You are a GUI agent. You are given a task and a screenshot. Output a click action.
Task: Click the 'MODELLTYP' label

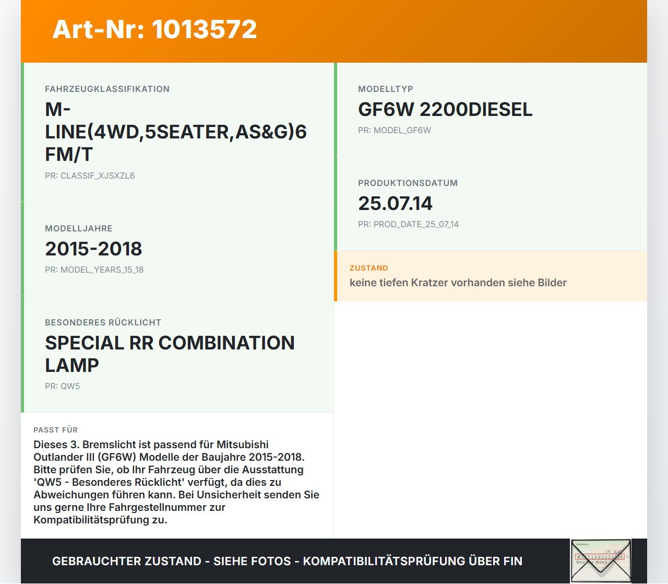[386, 89]
